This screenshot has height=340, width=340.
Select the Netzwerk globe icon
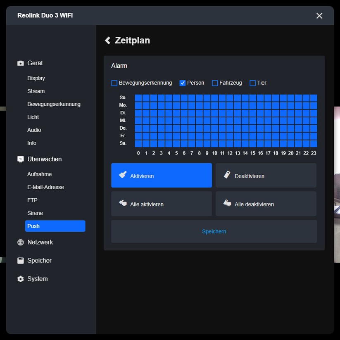click(20, 242)
